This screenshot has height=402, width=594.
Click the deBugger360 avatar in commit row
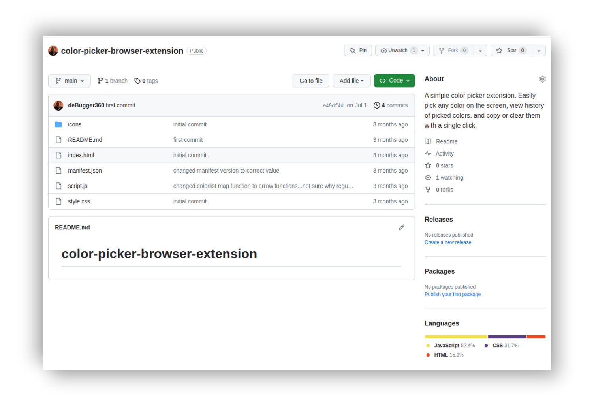tap(58, 105)
